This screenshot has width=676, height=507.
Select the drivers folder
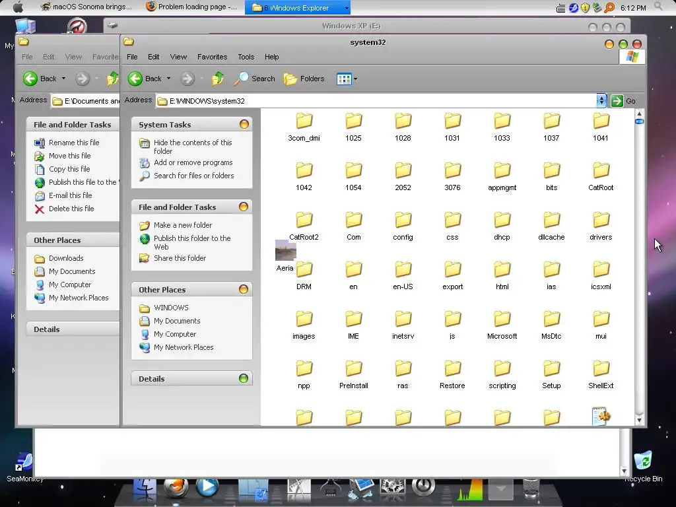pyautogui.click(x=601, y=226)
